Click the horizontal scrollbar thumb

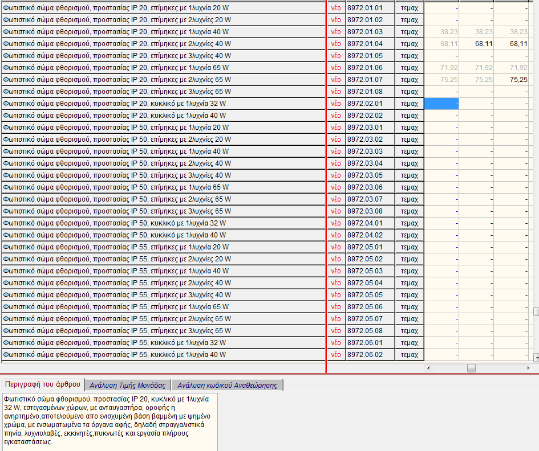tap(471, 368)
